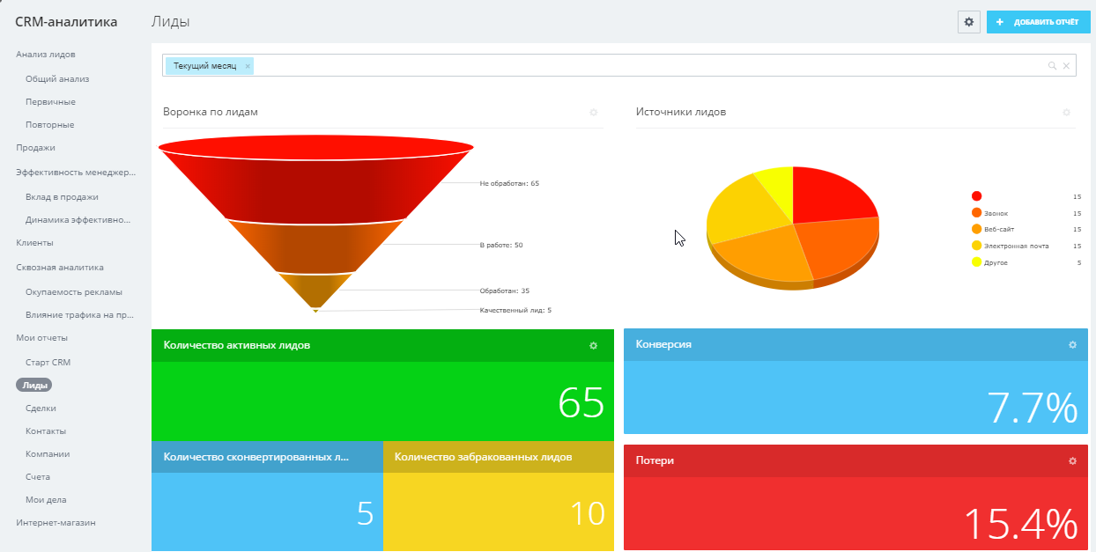Open Интернет-магазин section
1096x552 pixels.
[x=56, y=523]
